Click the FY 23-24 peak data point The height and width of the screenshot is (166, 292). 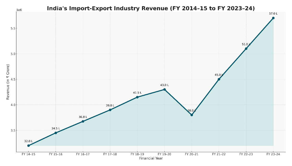pos(273,18)
